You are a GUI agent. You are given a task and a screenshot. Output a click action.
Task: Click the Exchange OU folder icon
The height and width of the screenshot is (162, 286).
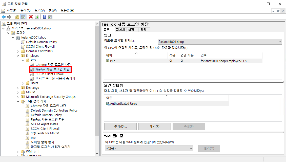23,88
